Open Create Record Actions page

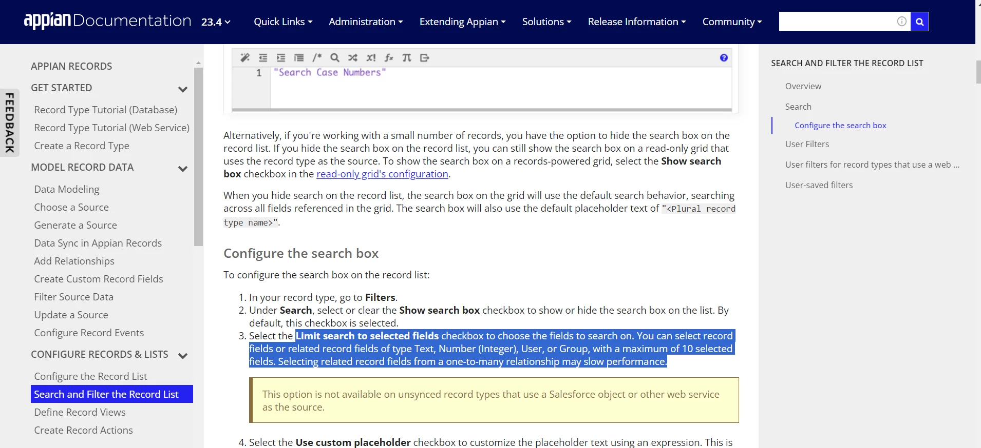(83, 430)
